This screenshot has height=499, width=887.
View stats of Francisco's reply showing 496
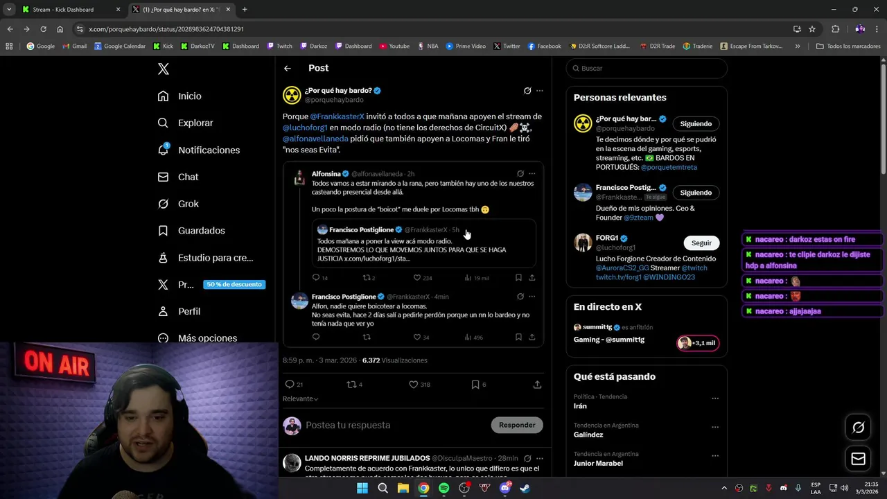click(473, 338)
